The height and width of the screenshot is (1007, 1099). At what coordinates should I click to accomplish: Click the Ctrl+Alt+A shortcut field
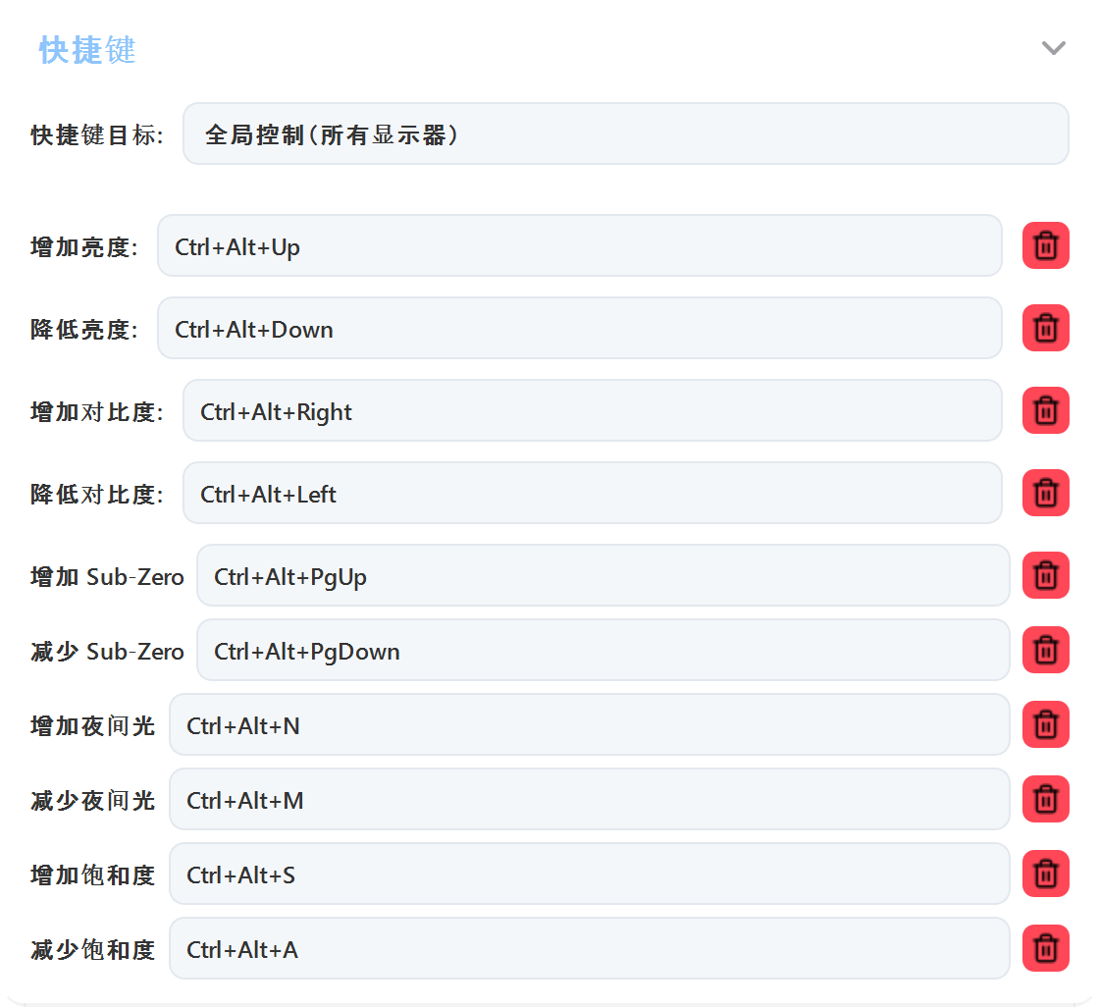(x=590, y=948)
